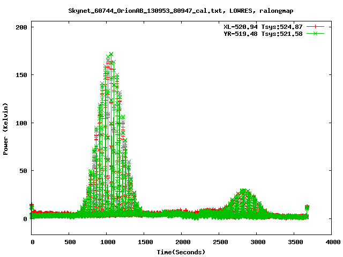Click the 3000 tick label on x-axis
343x257 pixels.
pos(258,242)
